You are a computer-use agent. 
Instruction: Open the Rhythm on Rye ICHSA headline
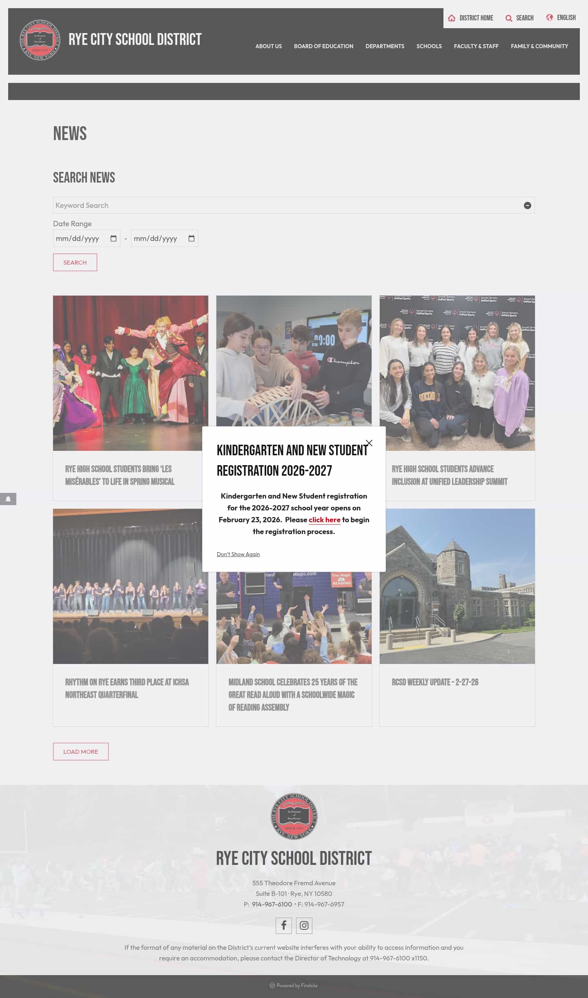(127, 688)
